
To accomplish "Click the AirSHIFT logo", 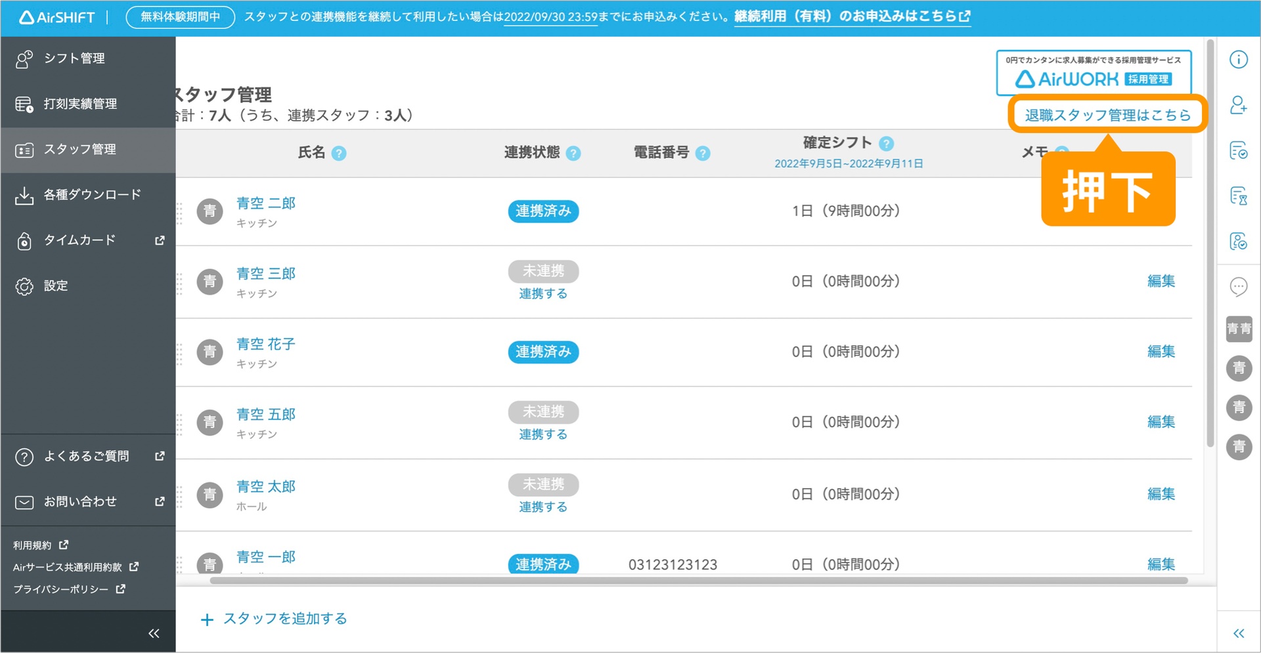I will coord(57,18).
